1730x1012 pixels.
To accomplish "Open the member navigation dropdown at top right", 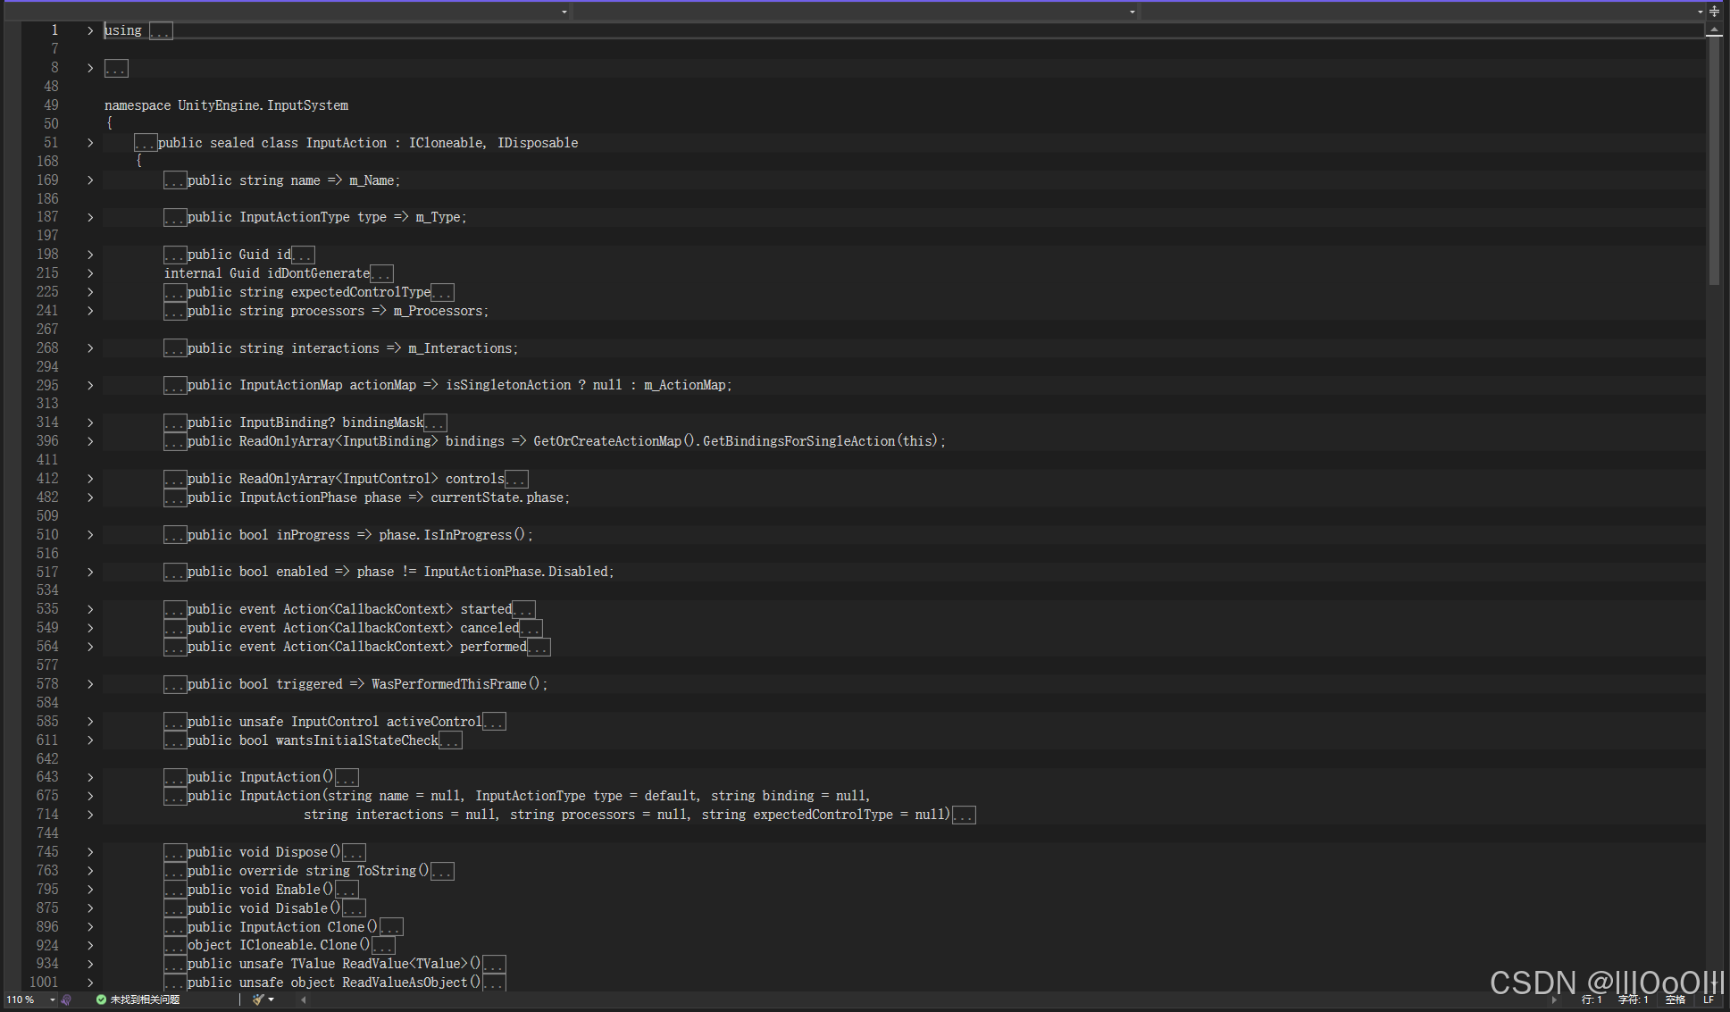I will 1700,12.
